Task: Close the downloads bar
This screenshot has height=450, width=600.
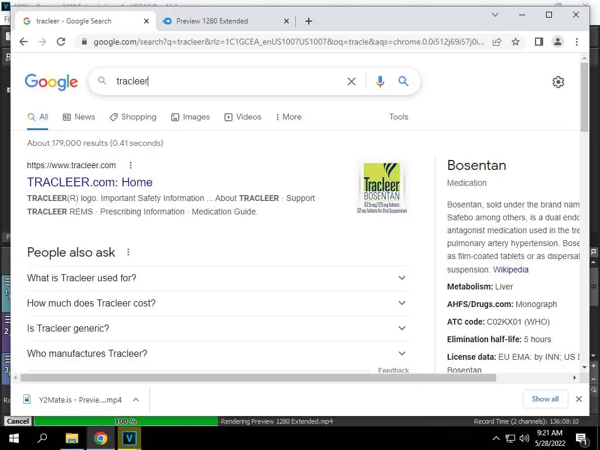Action: click(x=578, y=399)
